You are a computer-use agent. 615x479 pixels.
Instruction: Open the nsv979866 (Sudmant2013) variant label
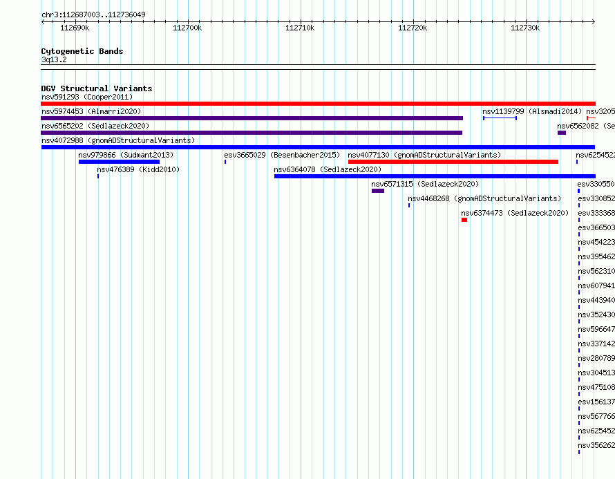126,155
